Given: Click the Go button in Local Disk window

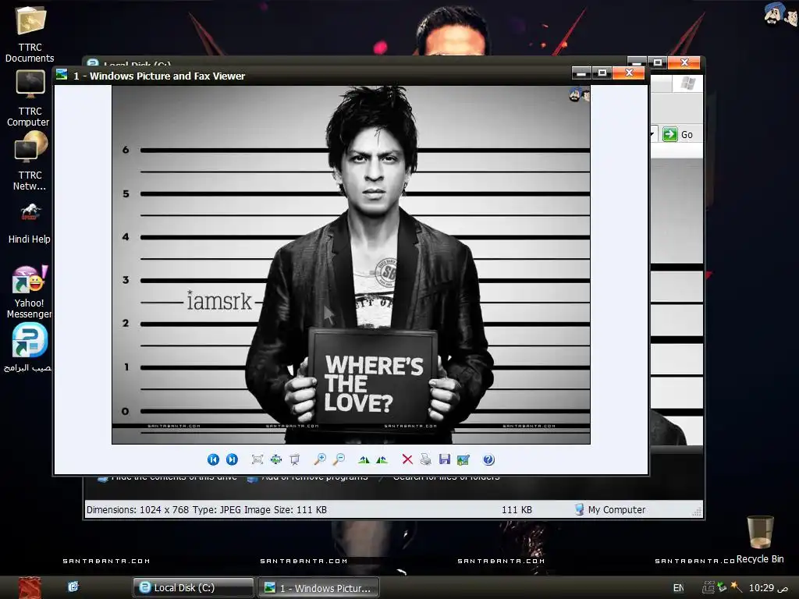Looking at the screenshot, I should pos(678,134).
